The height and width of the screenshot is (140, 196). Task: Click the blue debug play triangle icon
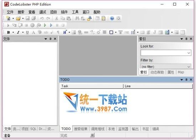51,25
